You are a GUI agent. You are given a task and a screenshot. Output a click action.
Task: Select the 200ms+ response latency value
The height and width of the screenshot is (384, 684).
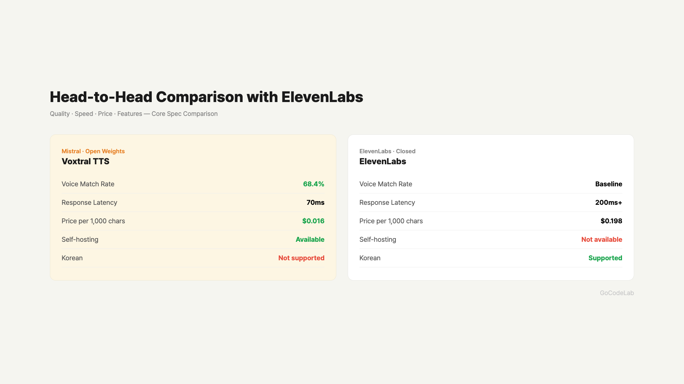(x=608, y=203)
